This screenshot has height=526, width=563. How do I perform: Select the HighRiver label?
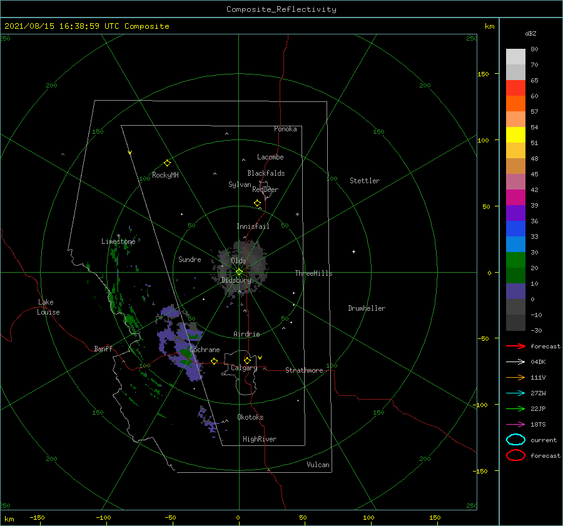260,439
